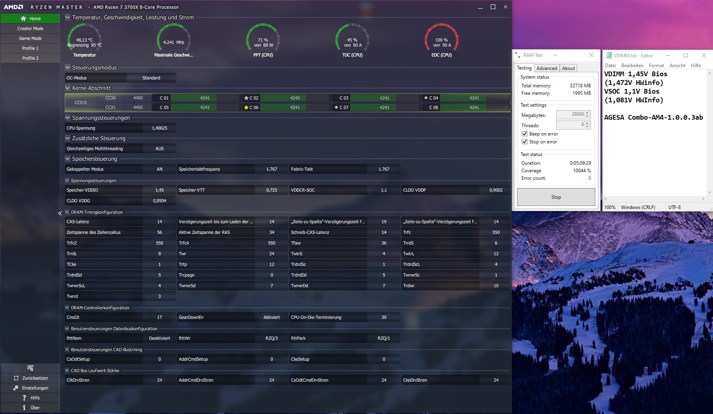Image resolution: width=713 pixels, height=414 pixels.
Task: Collapse the Speichersteuerung section
Action: click(68, 159)
